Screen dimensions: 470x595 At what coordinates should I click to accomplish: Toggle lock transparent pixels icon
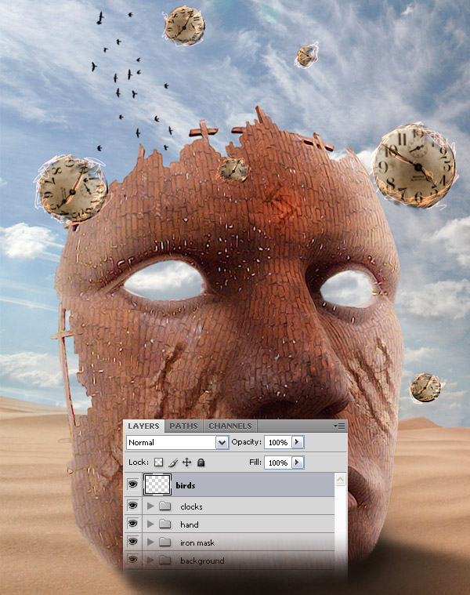pos(159,463)
